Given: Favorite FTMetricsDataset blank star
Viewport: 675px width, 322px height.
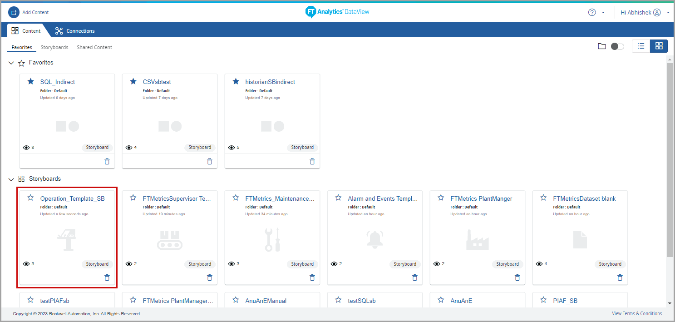Looking at the screenshot, I should point(543,198).
